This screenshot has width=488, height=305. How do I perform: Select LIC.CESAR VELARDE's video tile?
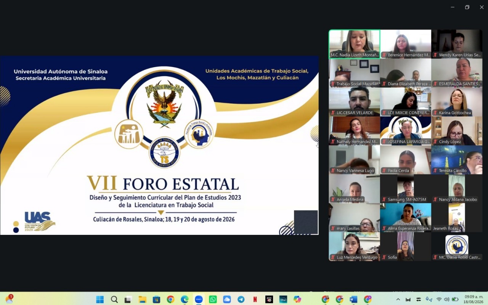pos(355,102)
